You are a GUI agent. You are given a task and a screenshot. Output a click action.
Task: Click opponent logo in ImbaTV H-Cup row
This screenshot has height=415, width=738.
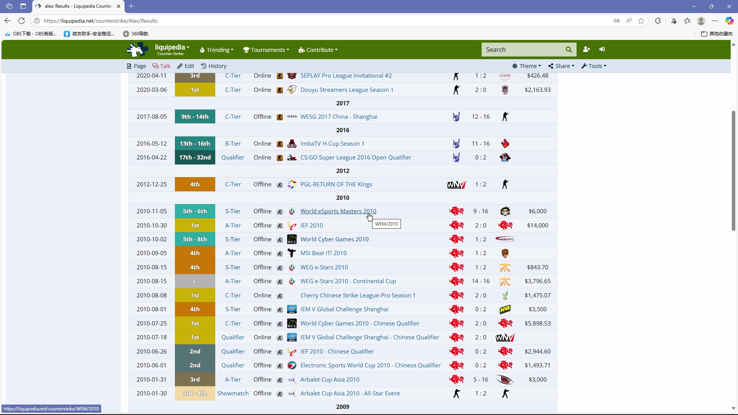(x=505, y=144)
